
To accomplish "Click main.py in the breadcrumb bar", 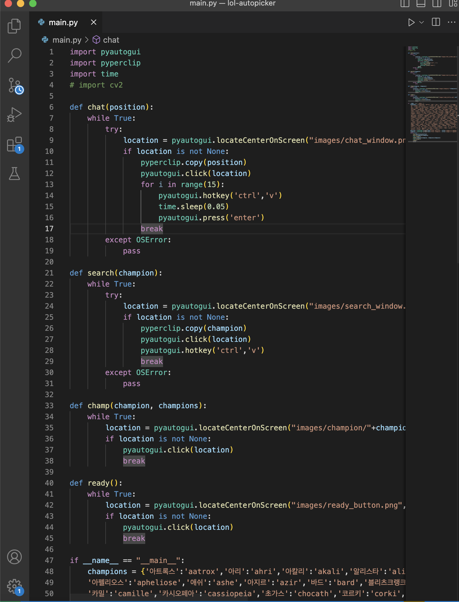I will 67,40.
